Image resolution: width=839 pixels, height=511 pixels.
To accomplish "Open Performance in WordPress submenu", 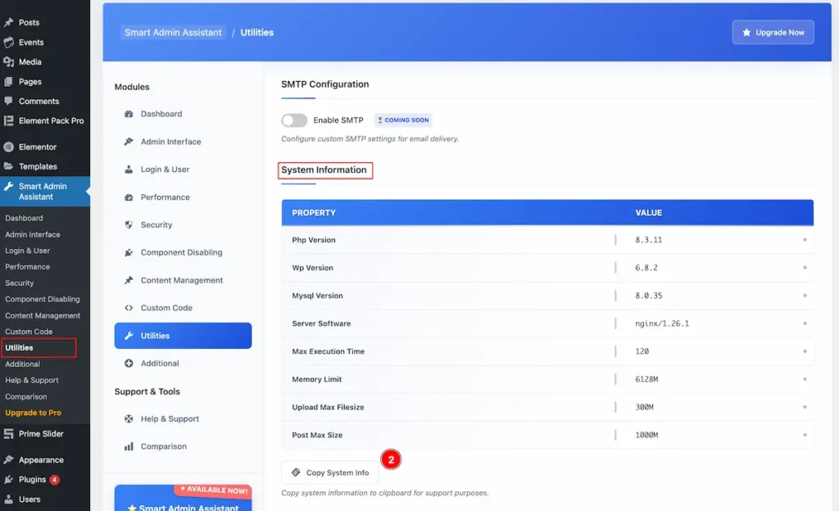I will coord(27,267).
